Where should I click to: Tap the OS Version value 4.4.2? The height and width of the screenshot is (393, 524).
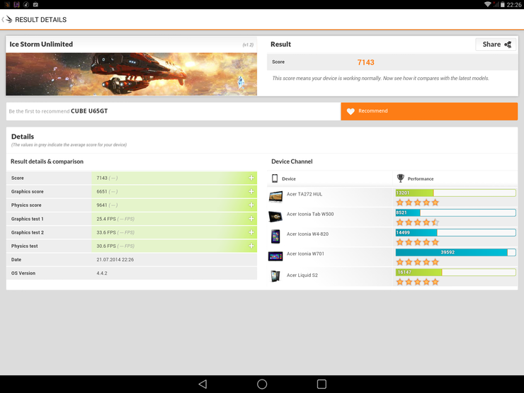pos(102,273)
